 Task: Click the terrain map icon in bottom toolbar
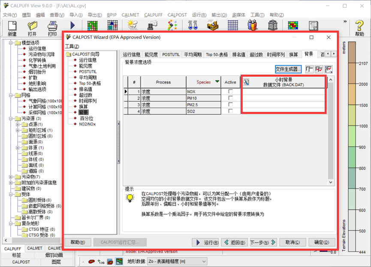click(119, 261)
